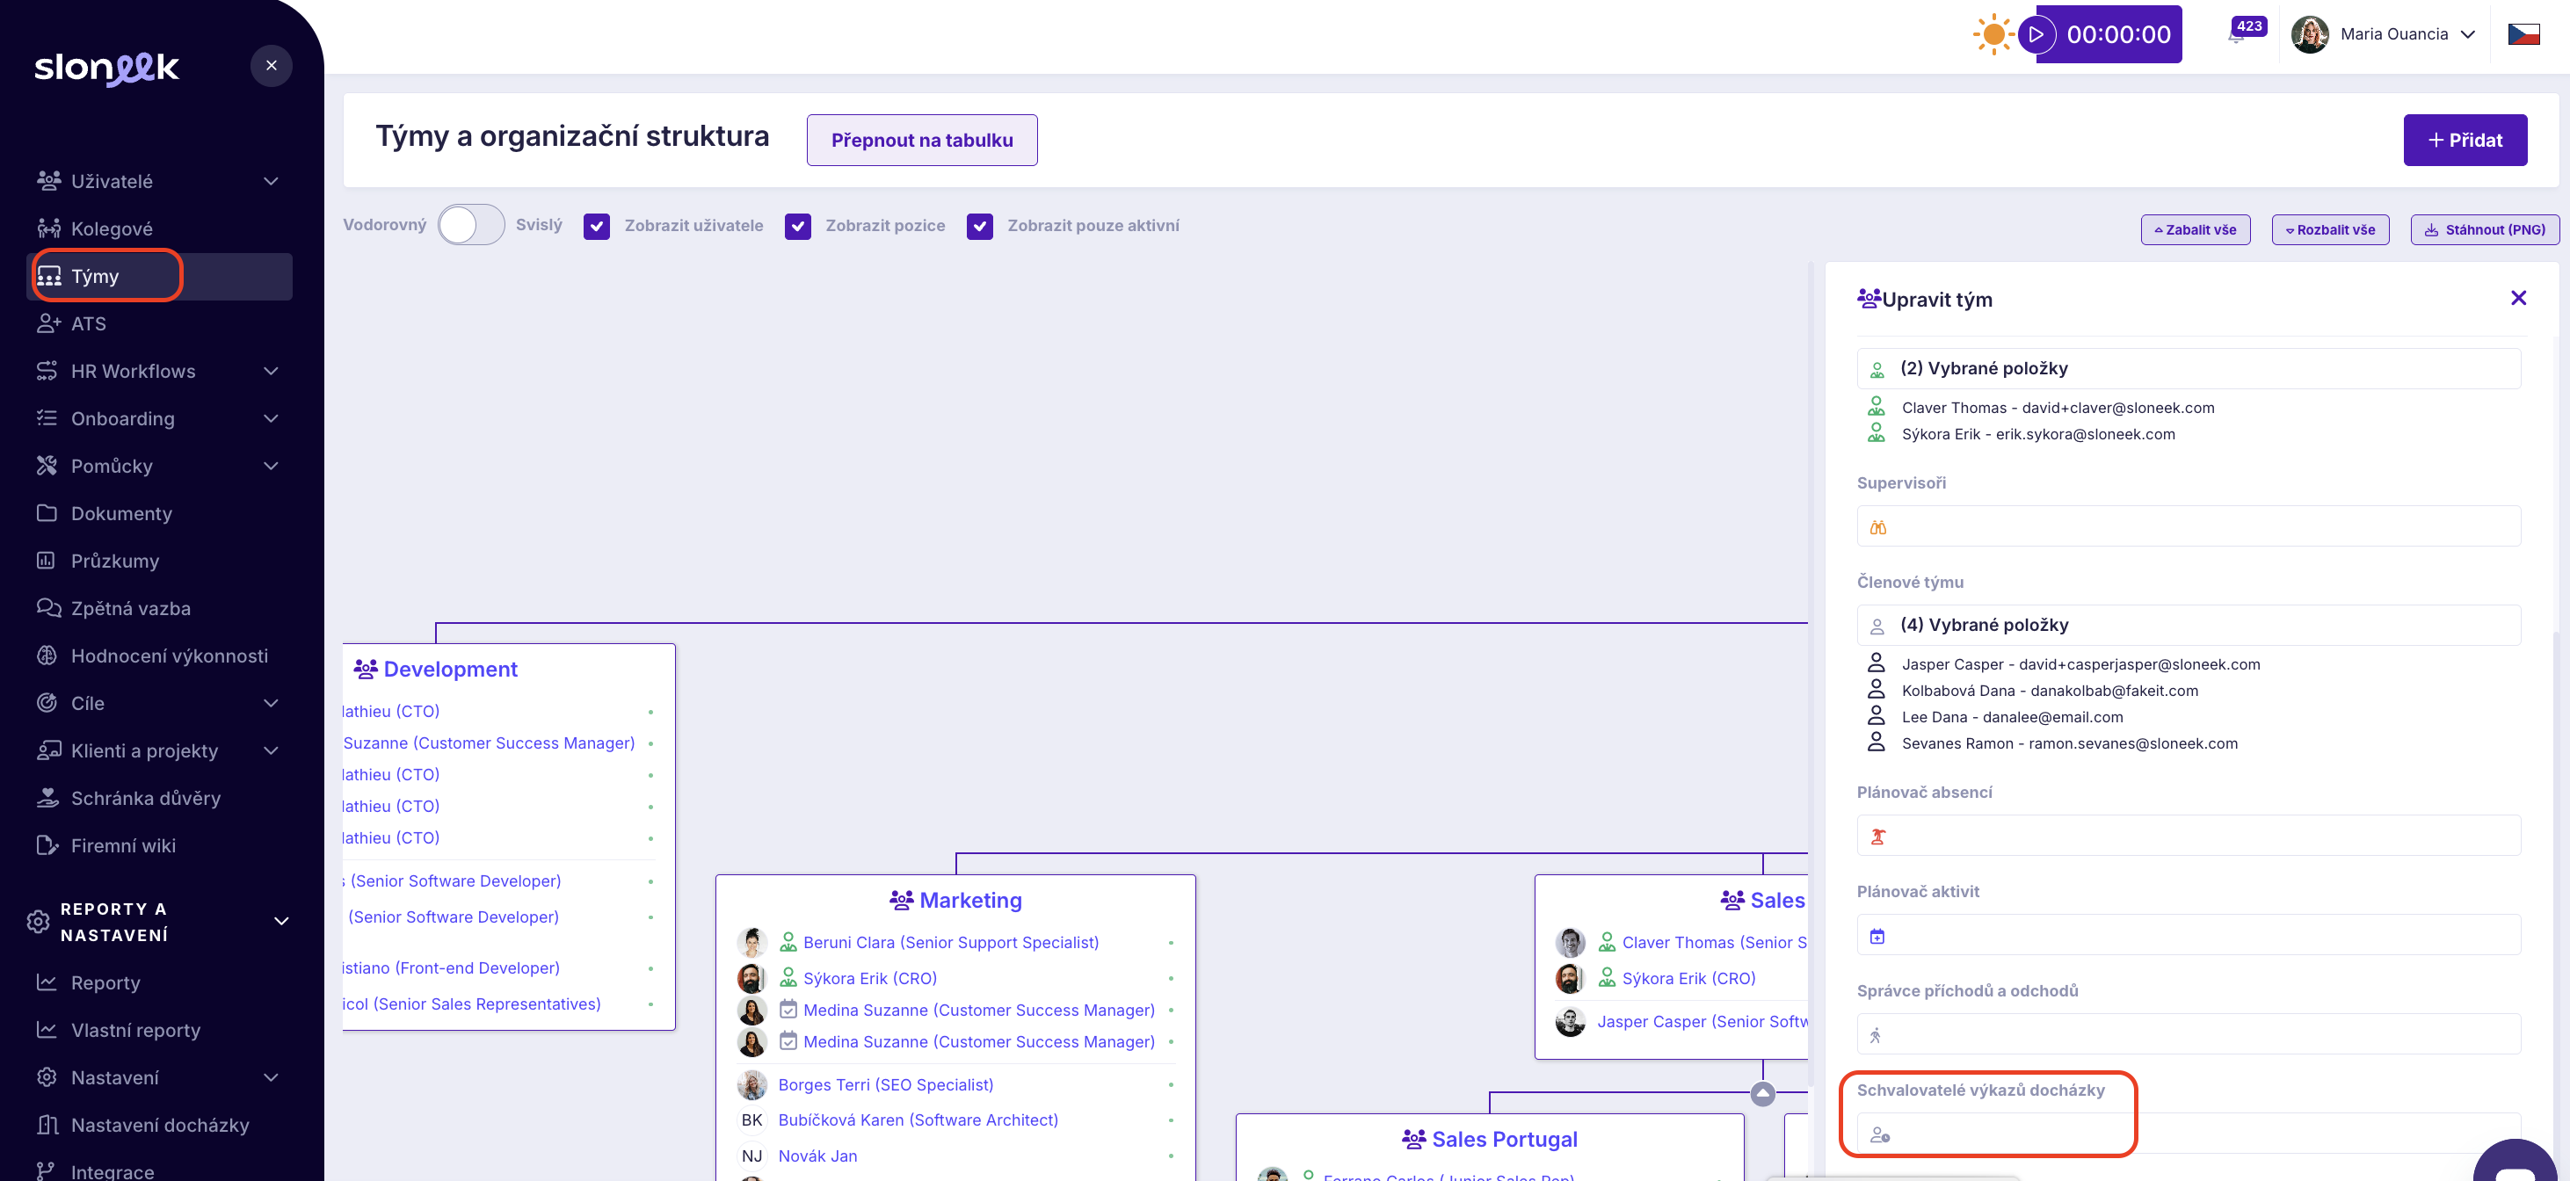Expand the Uživatelé menu chevron
2570x1181 pixels.
click(271, 182)
